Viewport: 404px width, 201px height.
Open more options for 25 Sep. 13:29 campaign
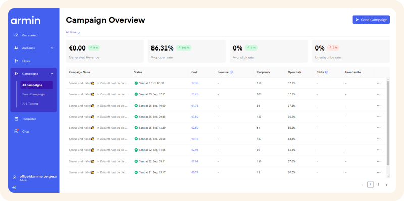click(378, 128)
